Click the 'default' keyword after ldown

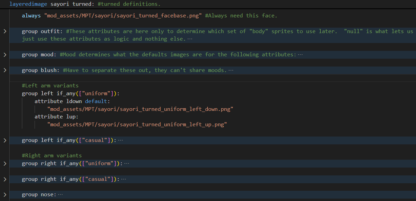click(x=96, y=101)
